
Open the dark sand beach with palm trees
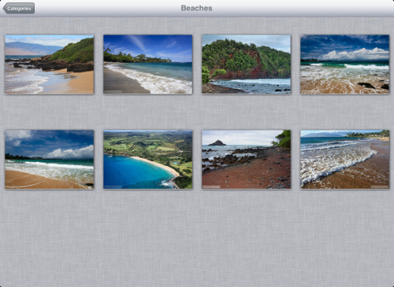[148, 64]
